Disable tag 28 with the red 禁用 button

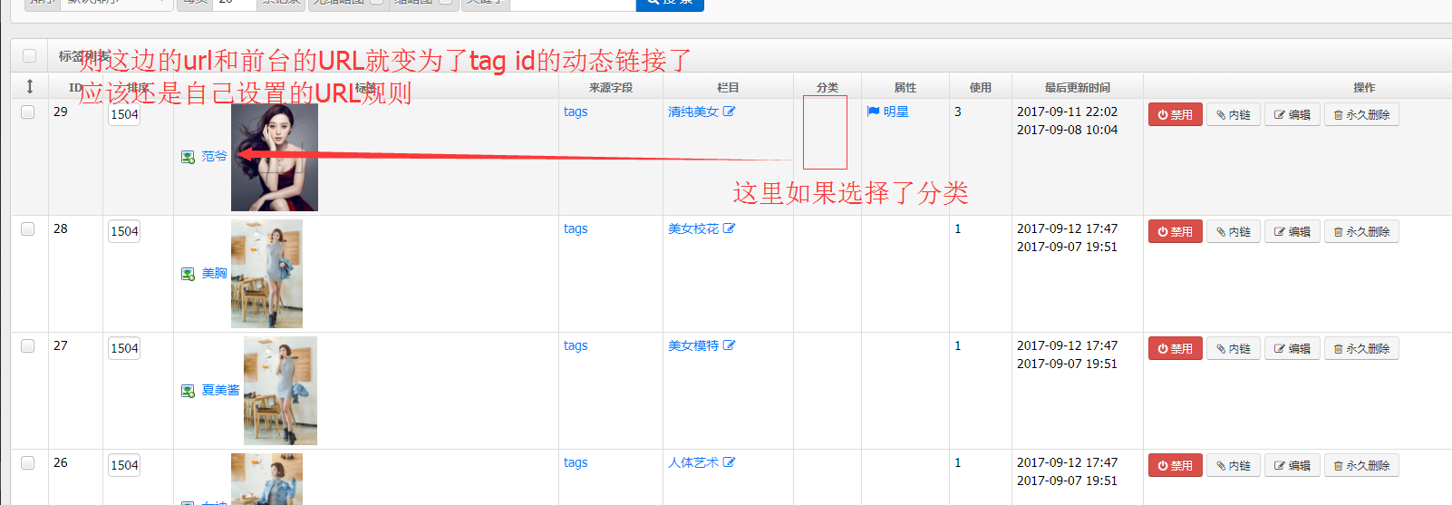pos(1176,232)
